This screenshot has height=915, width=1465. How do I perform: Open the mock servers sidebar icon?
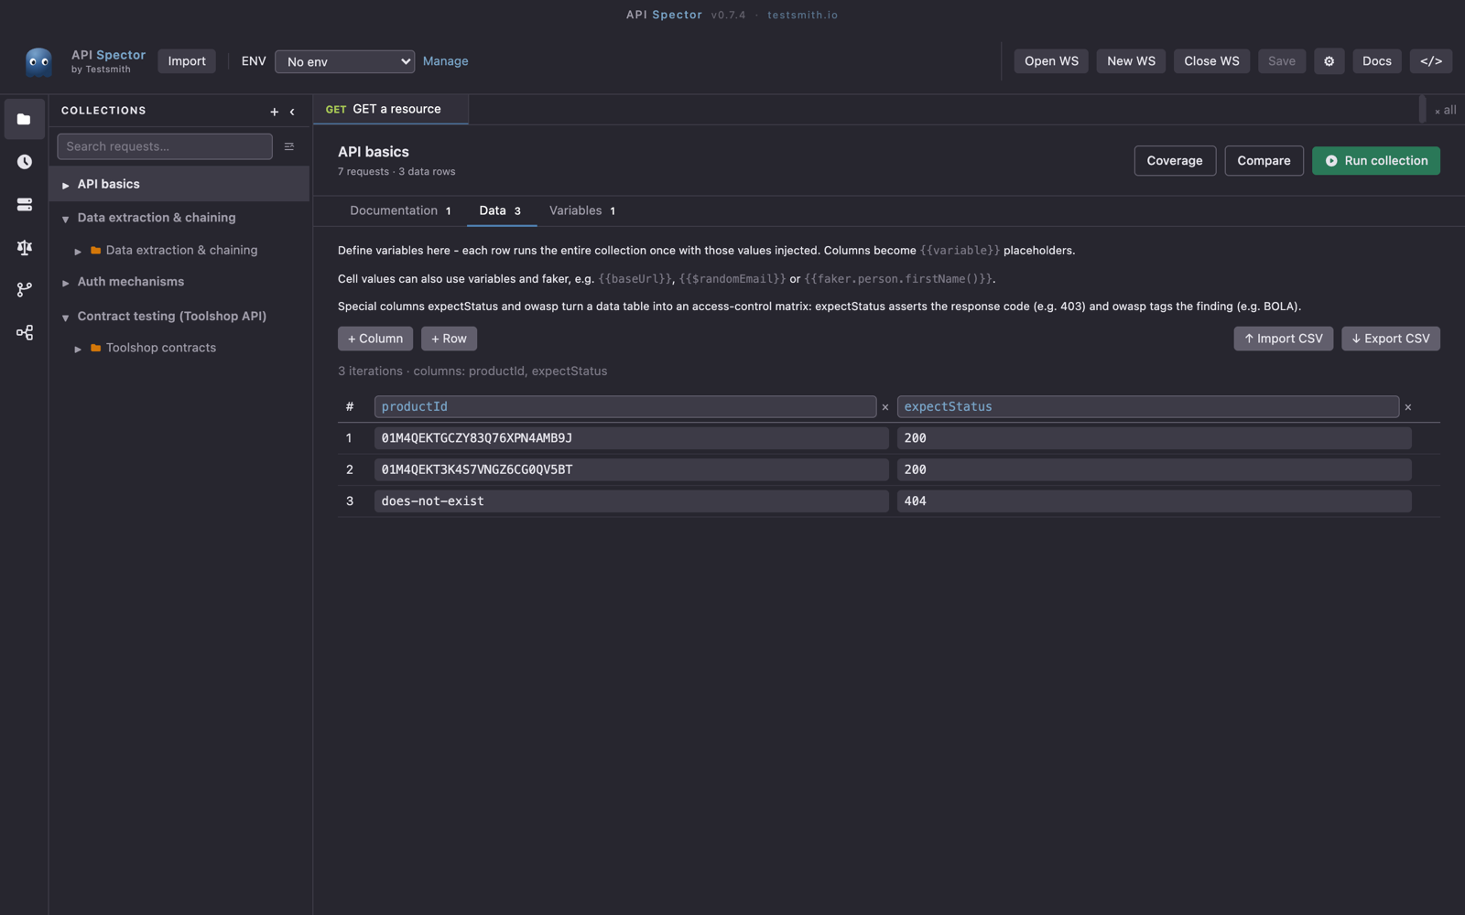(x=24, y=204)
